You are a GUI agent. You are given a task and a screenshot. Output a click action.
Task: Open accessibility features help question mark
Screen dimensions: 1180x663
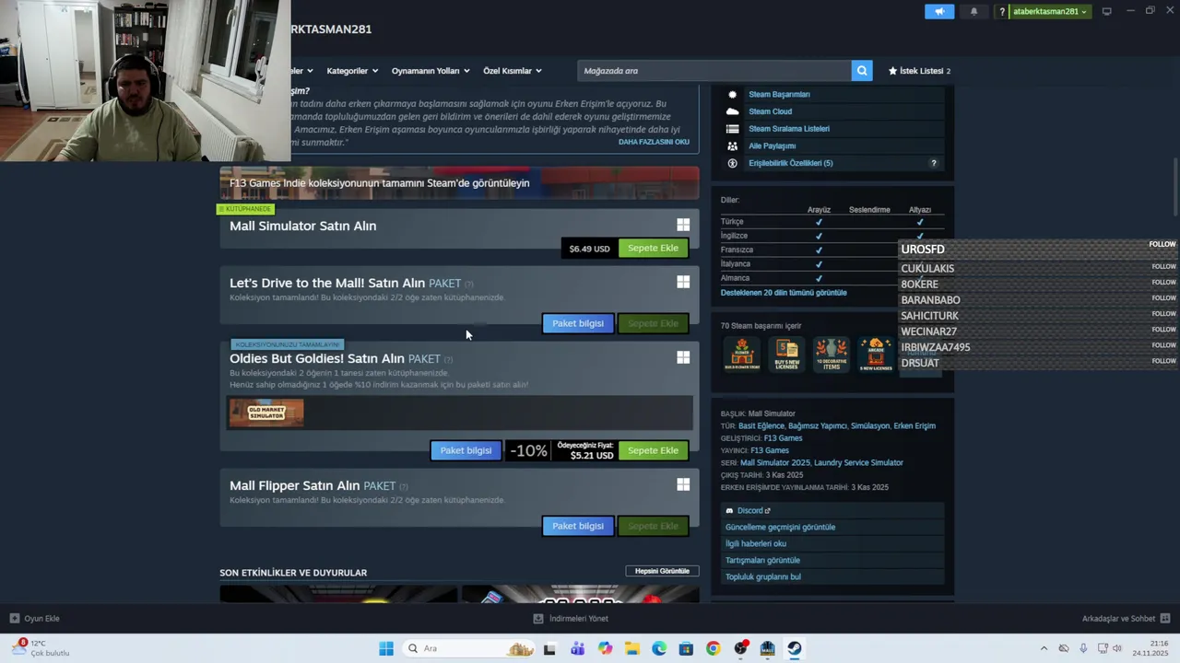pos(933,163)
